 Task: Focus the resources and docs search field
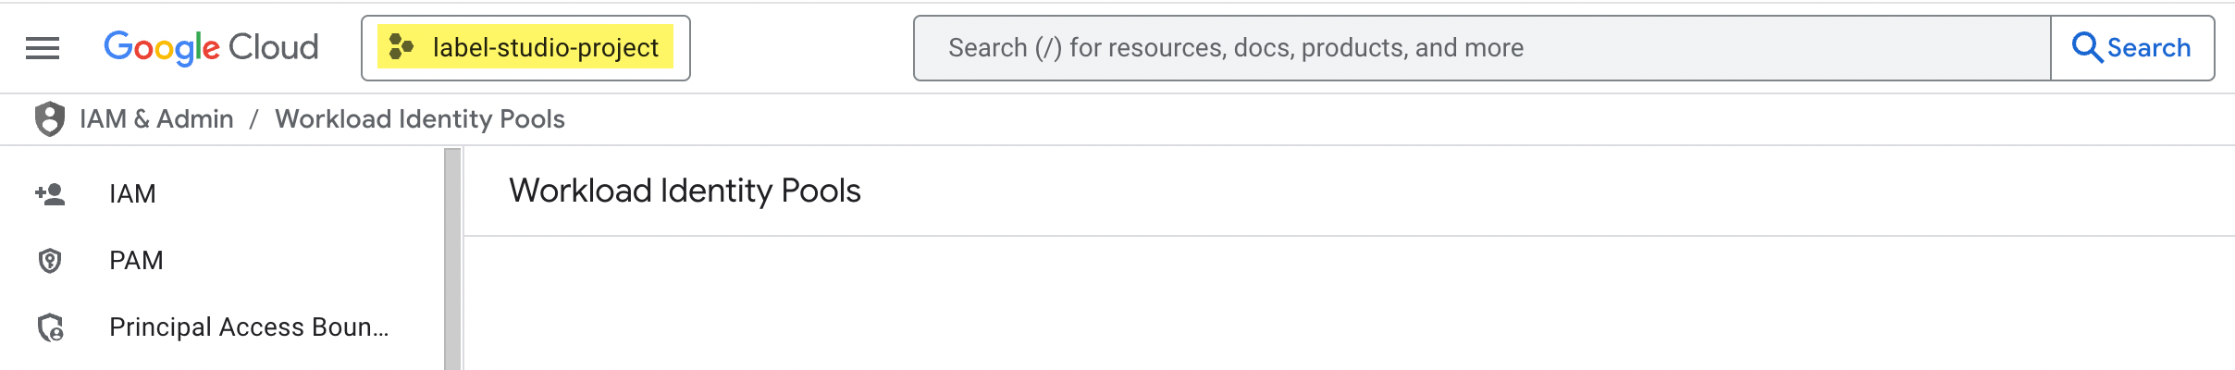pyautogui.click(x=1480, y=48)
